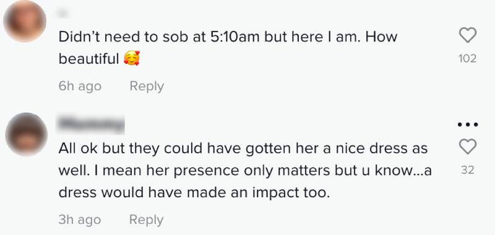
Task: Like the comment about the nice dress
Action: pos(468,147)
